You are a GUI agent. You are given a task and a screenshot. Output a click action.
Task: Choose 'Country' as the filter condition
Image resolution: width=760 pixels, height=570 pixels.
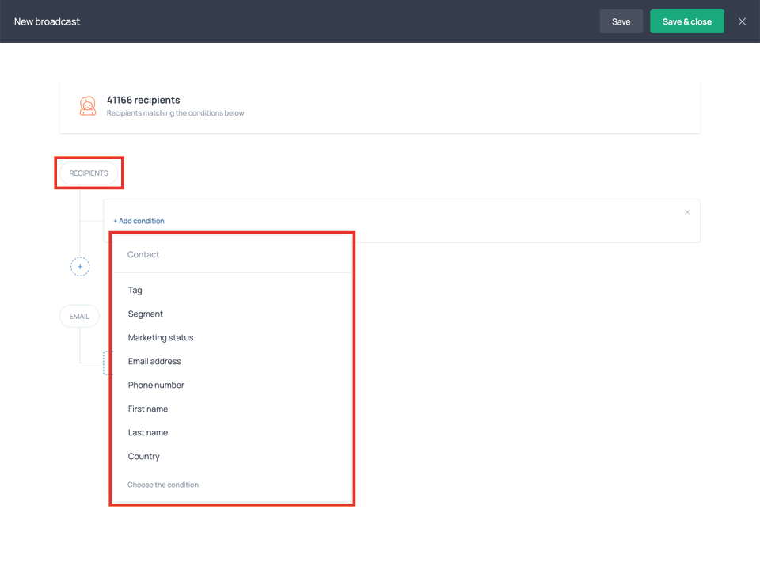pos(143,456)
